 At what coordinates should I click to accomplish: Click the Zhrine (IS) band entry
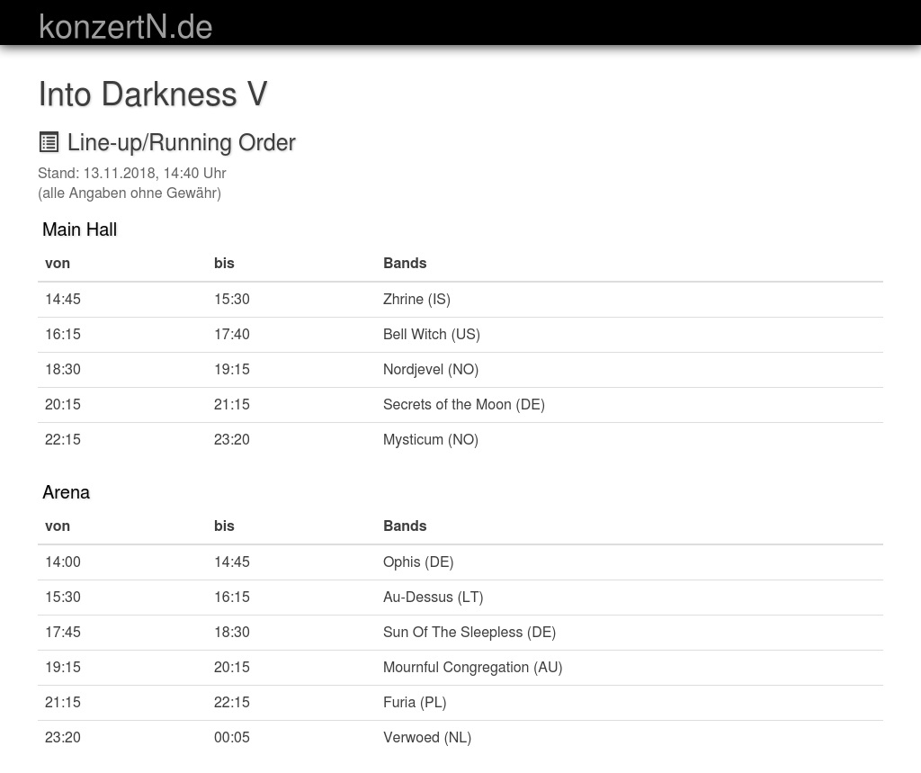coord(416,300)
